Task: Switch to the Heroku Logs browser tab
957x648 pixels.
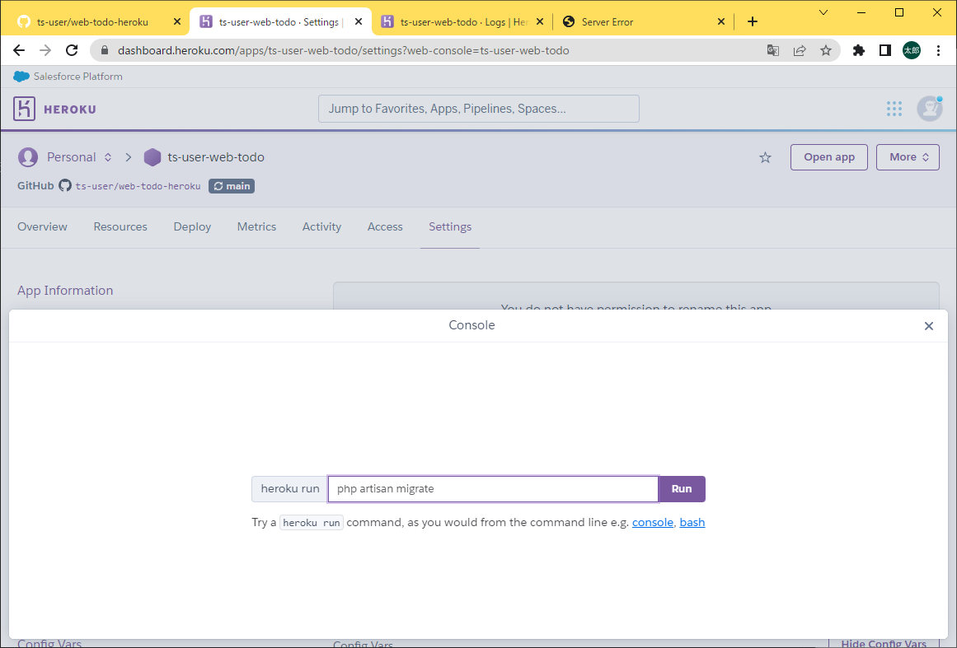Action: (x=455, y=22)
